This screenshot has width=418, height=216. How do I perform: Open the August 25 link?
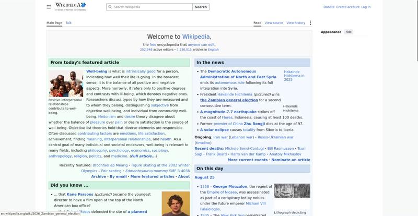204,177
